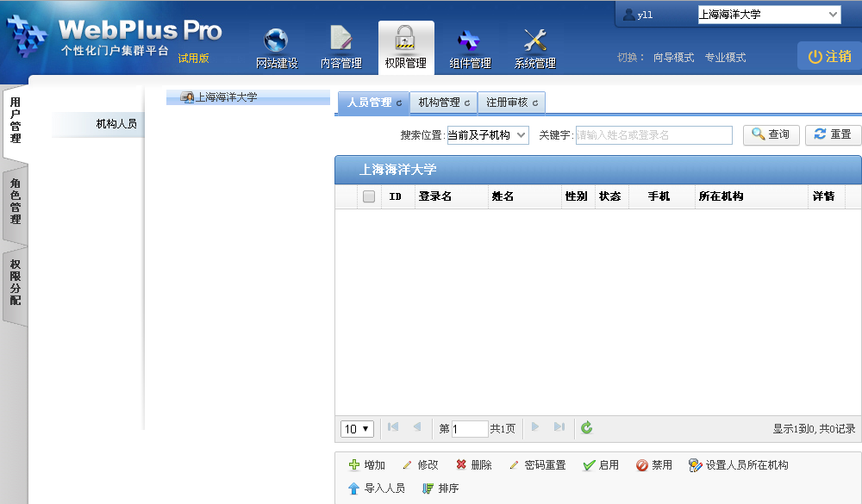Click 导入人员 upload arrow button
Screen dimensions: 862x504
[376, 488]
